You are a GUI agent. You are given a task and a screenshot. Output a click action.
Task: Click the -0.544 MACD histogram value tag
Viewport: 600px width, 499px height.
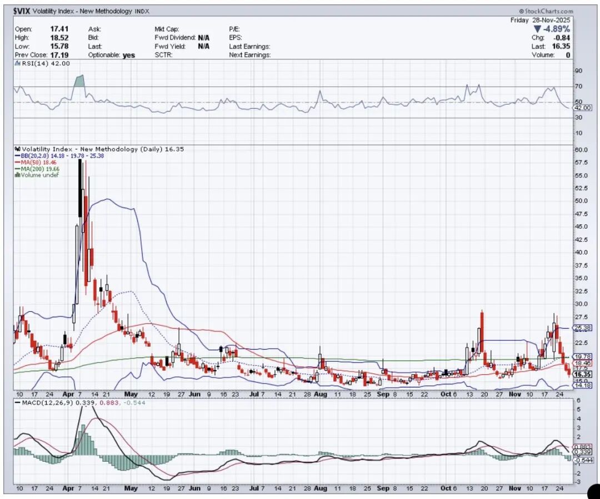583,460
